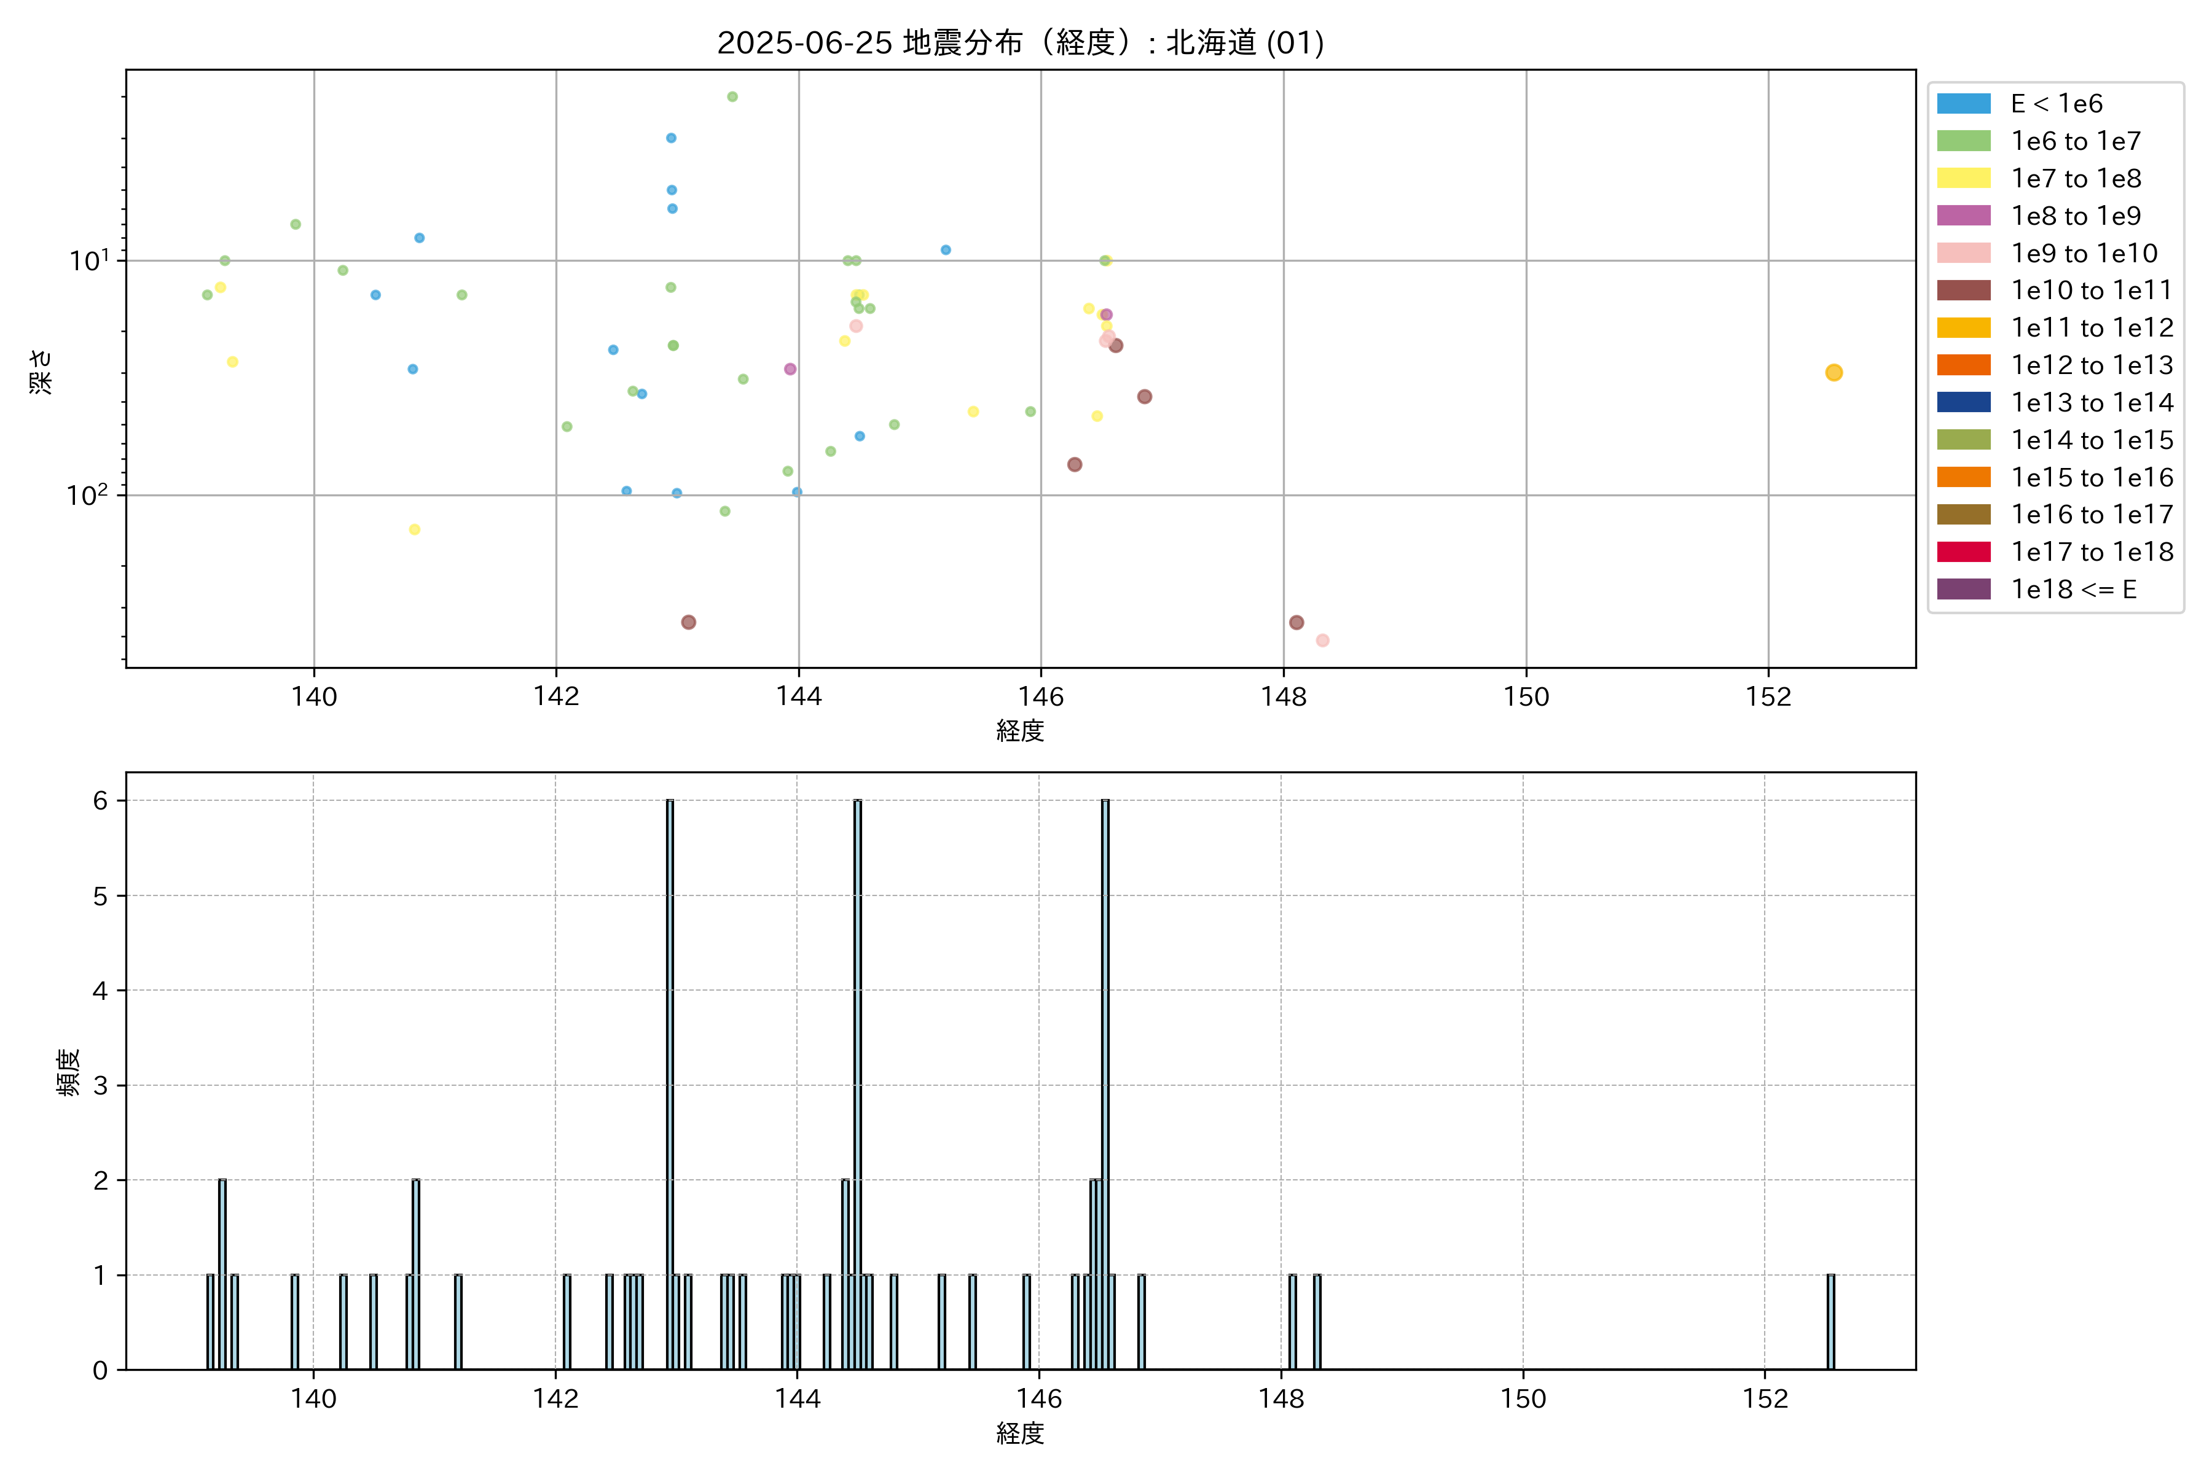Screen dimensions: 2212x1474
Task: Click the 頻度 y-axis label
Action: click(x=68, y=1072)
